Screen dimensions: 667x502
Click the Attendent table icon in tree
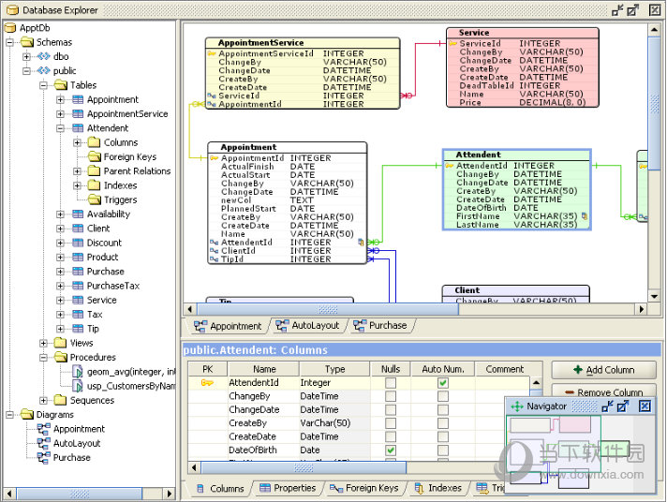[78, 128]
